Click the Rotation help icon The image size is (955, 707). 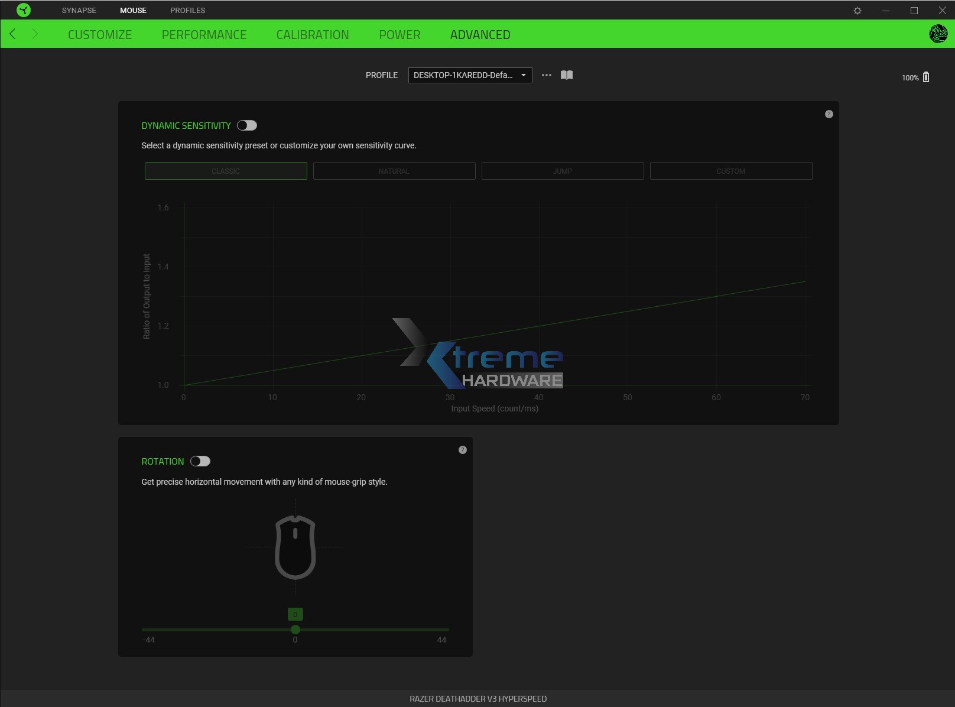[x=463, y=450]
